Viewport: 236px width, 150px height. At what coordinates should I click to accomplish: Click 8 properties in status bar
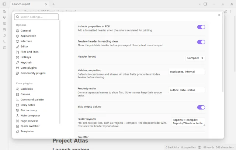click(188, 147)
